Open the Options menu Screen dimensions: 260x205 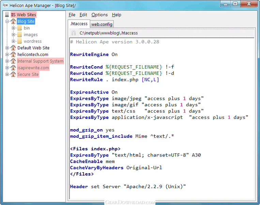pyautogui.click(x=100, y=15)
